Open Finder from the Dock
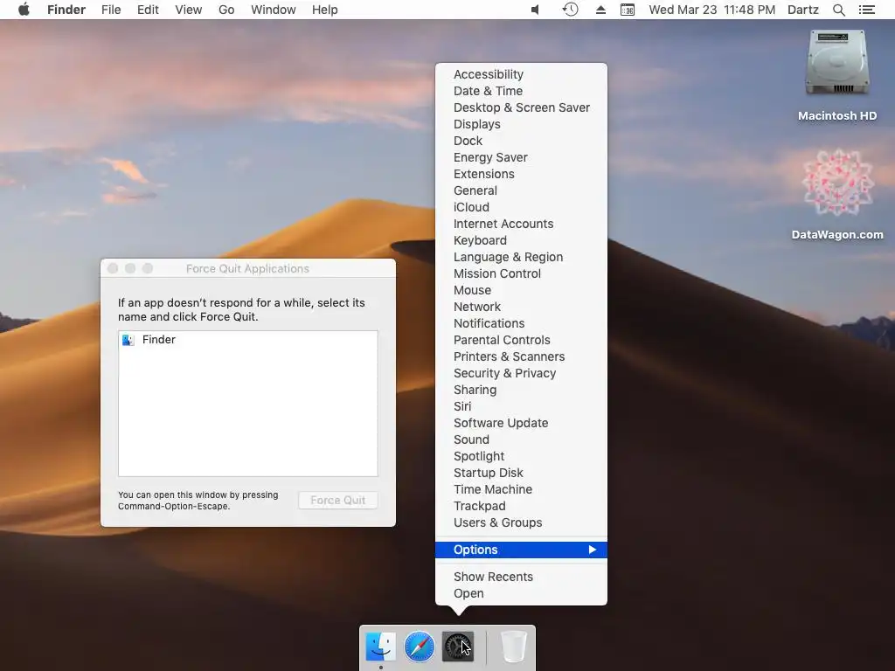The width and height of the screenshot is (895, 671). [381, 647]
